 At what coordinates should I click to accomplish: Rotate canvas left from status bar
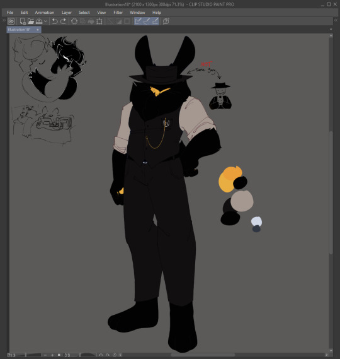pos(101,355)
